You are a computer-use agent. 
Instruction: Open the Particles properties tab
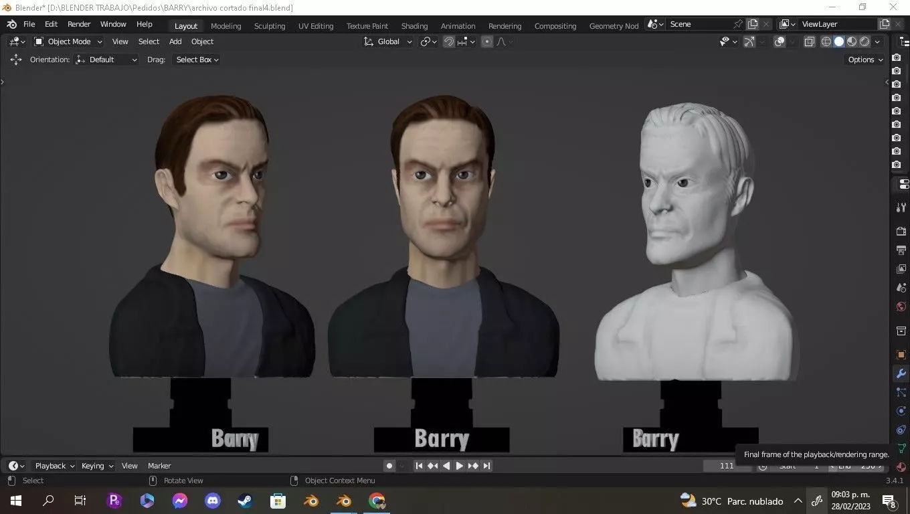click(901, 392)
